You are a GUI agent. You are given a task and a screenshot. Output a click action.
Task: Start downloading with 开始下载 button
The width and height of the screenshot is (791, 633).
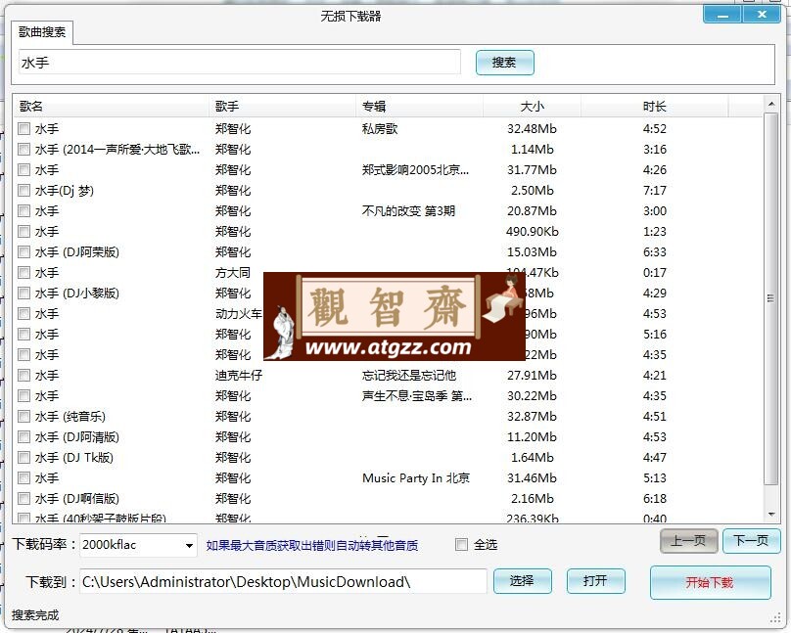[x=711, y=582]
